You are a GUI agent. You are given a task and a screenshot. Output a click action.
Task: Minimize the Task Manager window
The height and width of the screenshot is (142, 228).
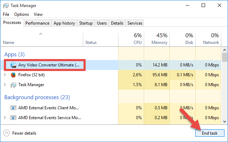pyautogui.click(x=187, y=6)
